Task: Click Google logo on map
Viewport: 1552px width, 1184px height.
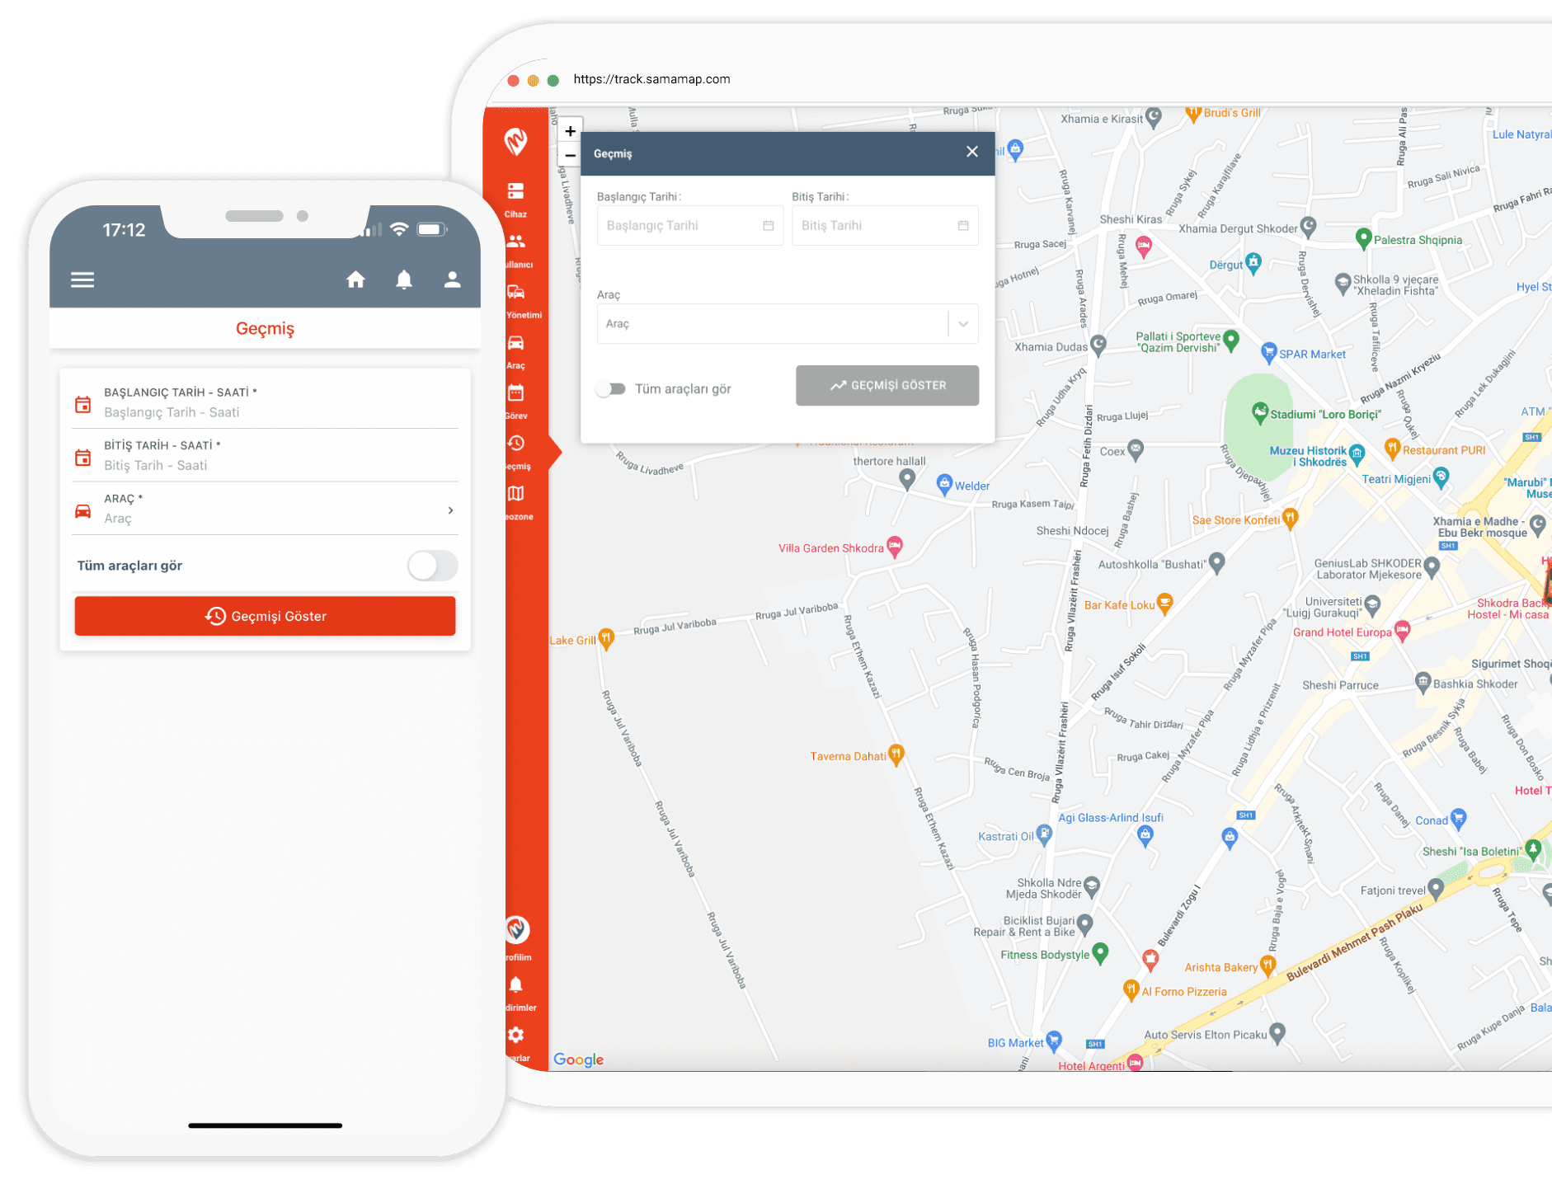Action: [578, 1059]
